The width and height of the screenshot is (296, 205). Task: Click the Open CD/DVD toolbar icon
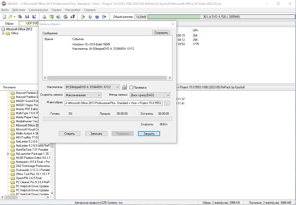coord(20,17)
